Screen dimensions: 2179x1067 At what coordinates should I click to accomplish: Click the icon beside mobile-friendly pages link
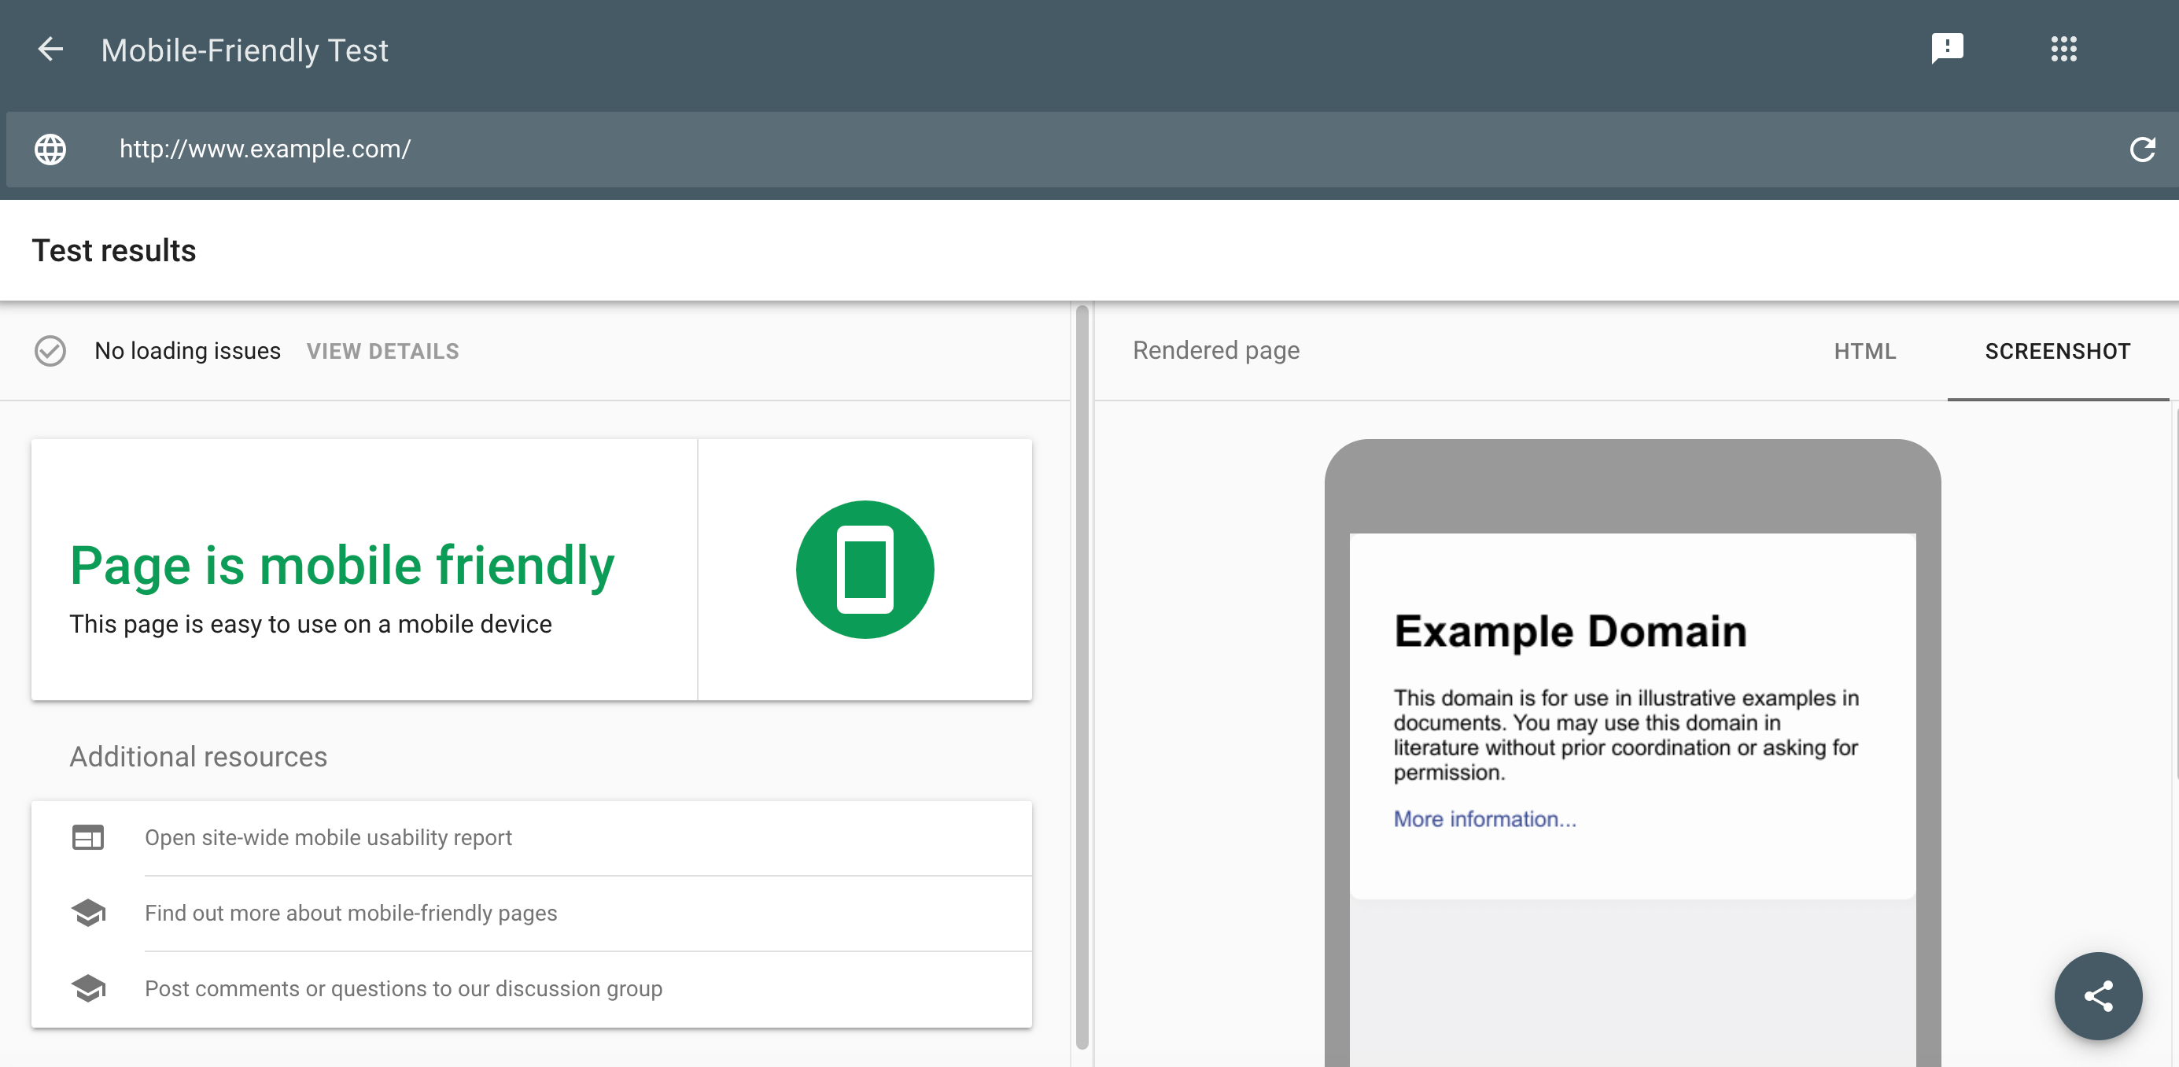pyautogui.click(x=88, y=913)
